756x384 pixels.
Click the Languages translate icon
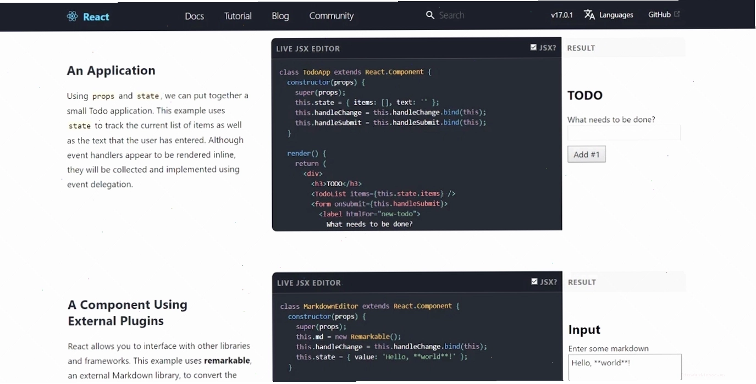click(589, 15)
